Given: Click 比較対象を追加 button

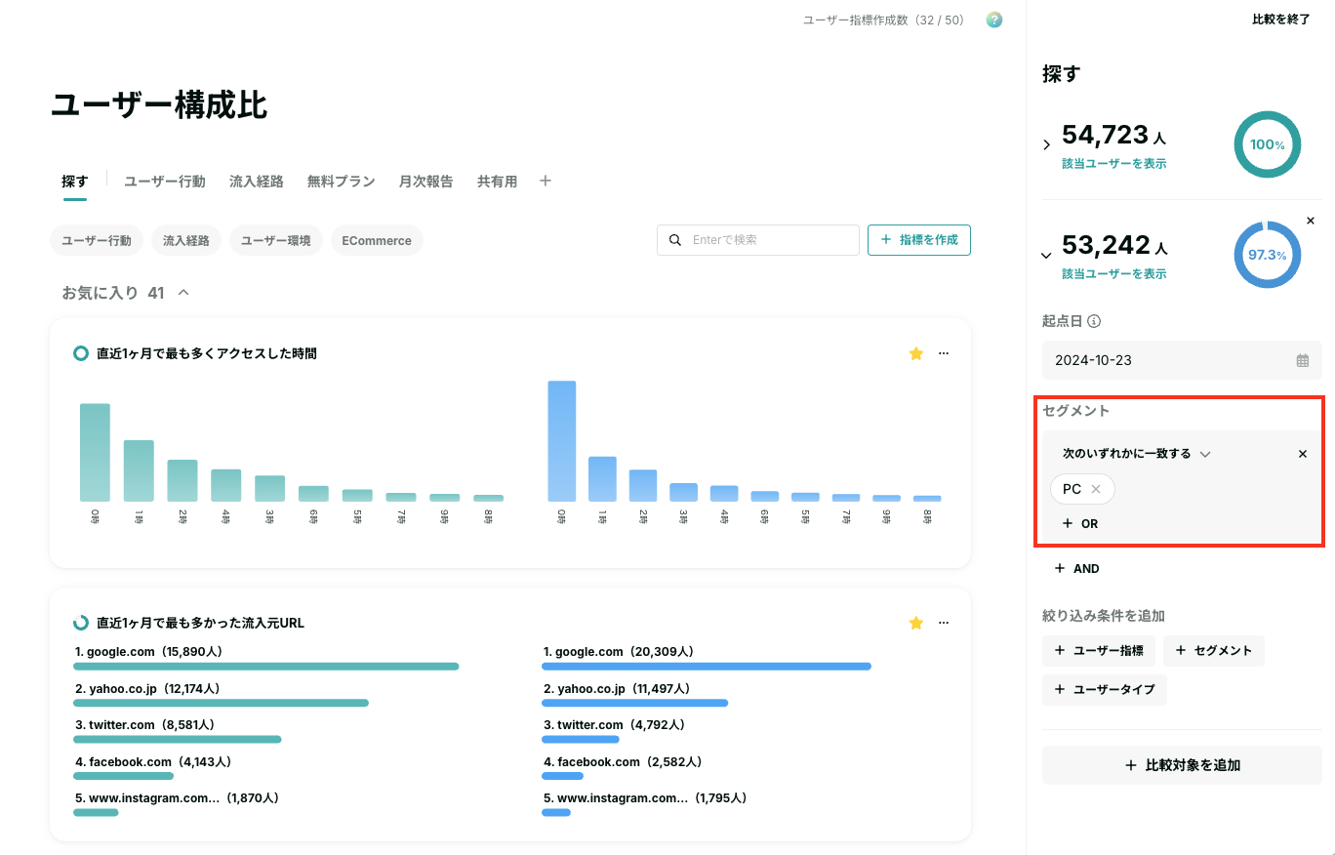Looking at the screenshot, I should [1182, 765].
